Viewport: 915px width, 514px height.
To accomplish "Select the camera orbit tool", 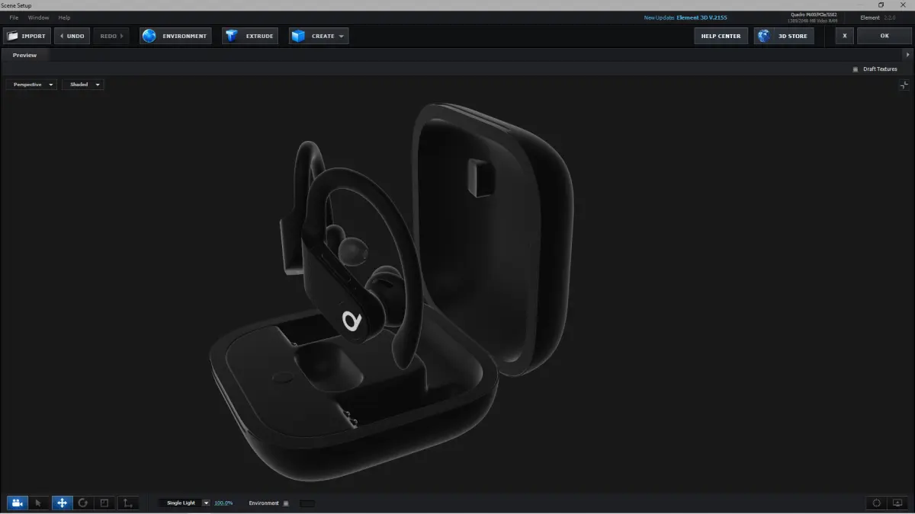I will 18,503.
